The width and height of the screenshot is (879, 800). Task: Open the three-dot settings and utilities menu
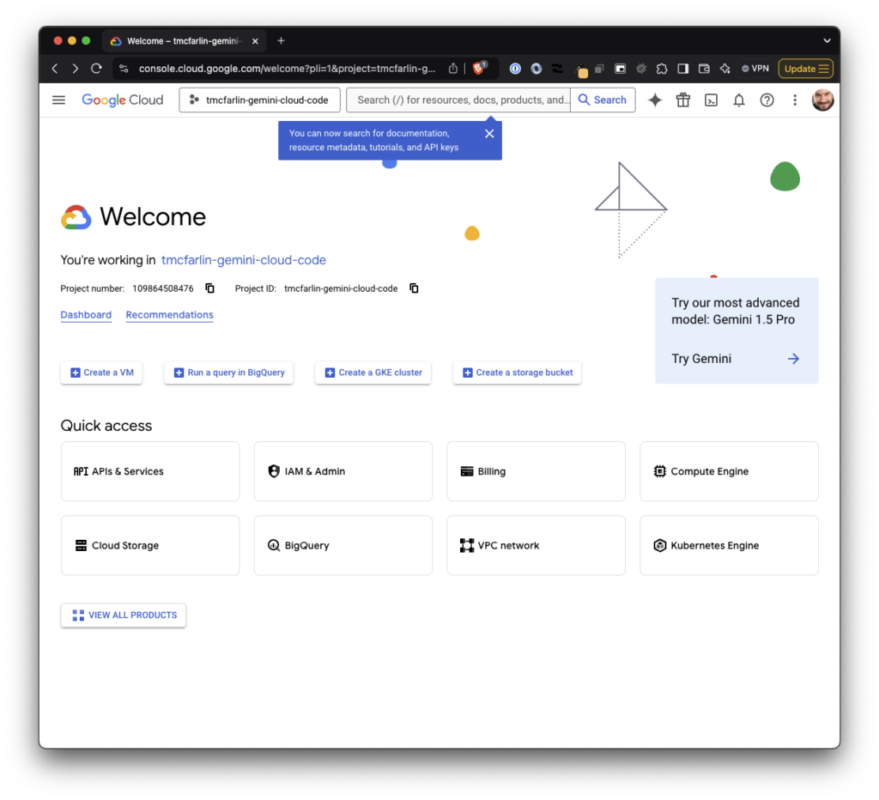coord(794,100)
